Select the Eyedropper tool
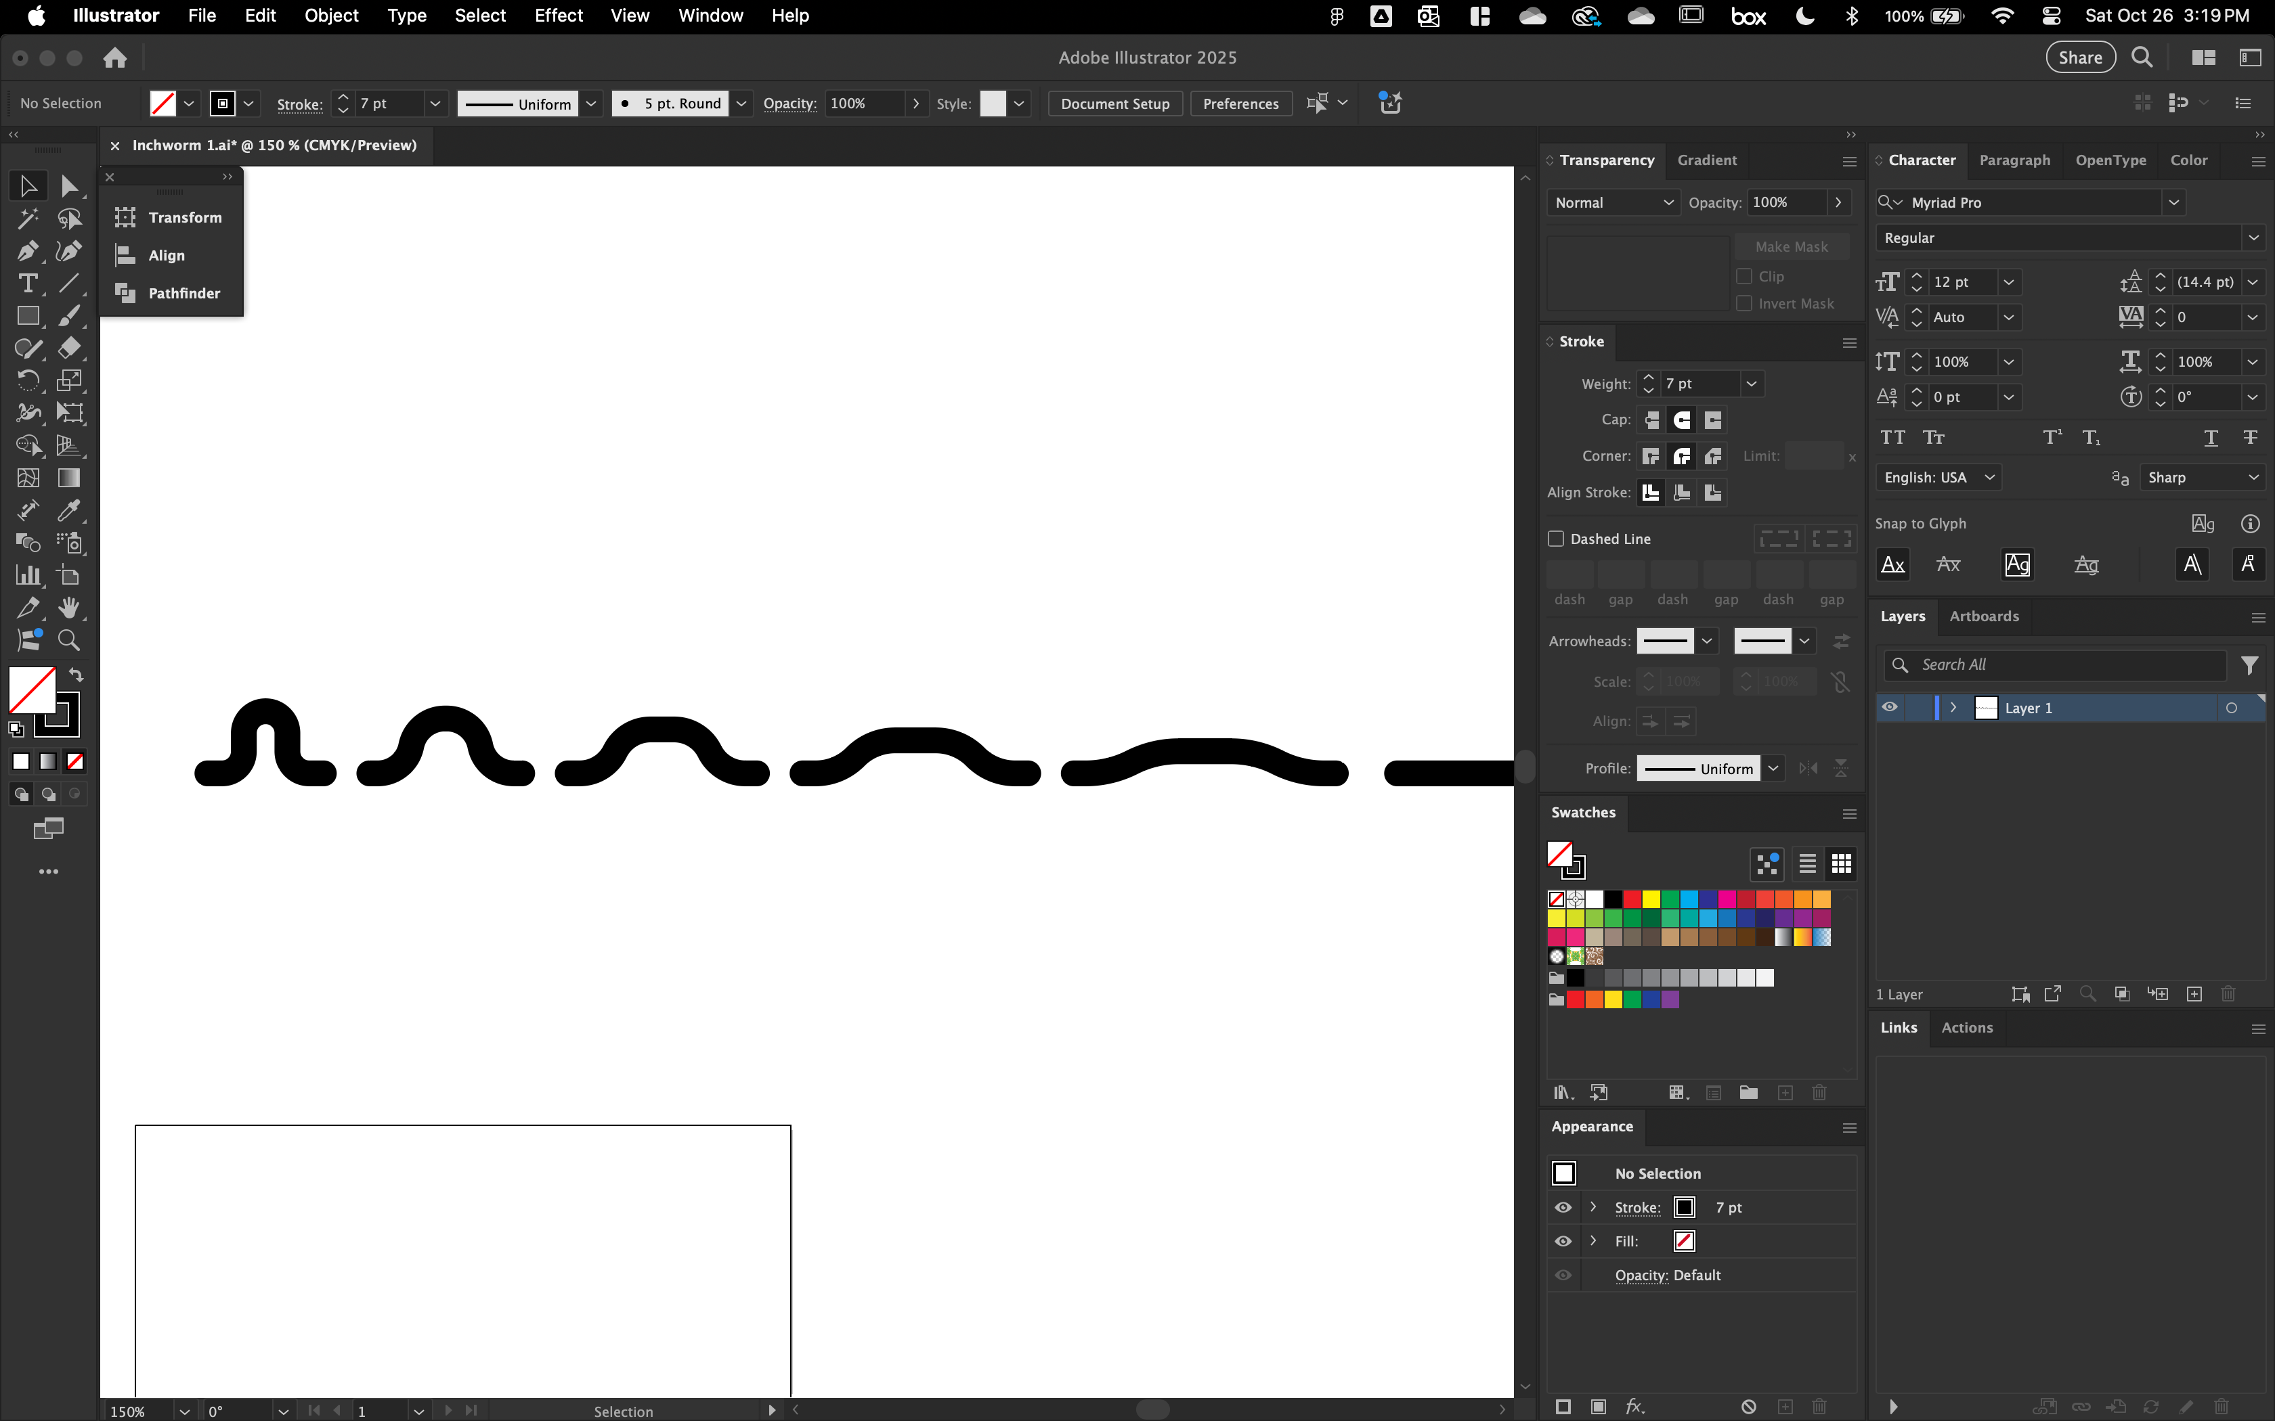The height and width of the screenshot is (1421, 2275). pyautogui.click(x=68, y=510)
